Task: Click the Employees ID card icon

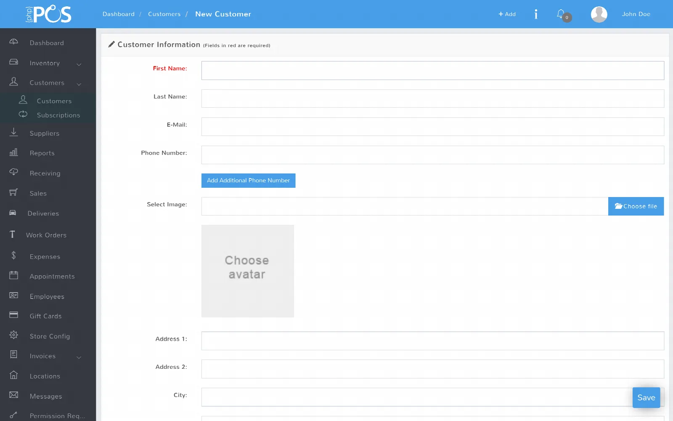Action: coord(13,295)
